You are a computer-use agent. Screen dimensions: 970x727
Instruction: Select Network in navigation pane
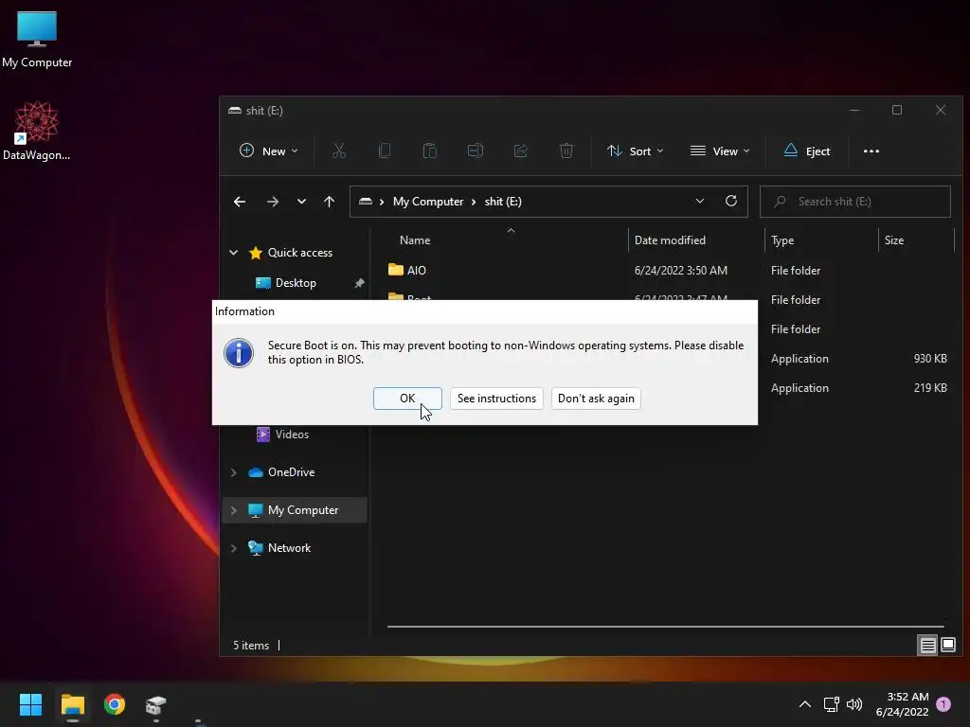point(289,548)
